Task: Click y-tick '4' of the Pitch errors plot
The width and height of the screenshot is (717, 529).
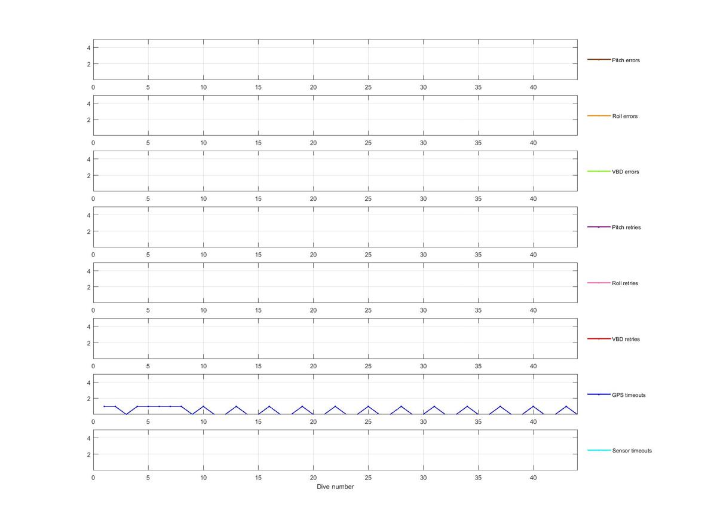Action: (88, 48)
